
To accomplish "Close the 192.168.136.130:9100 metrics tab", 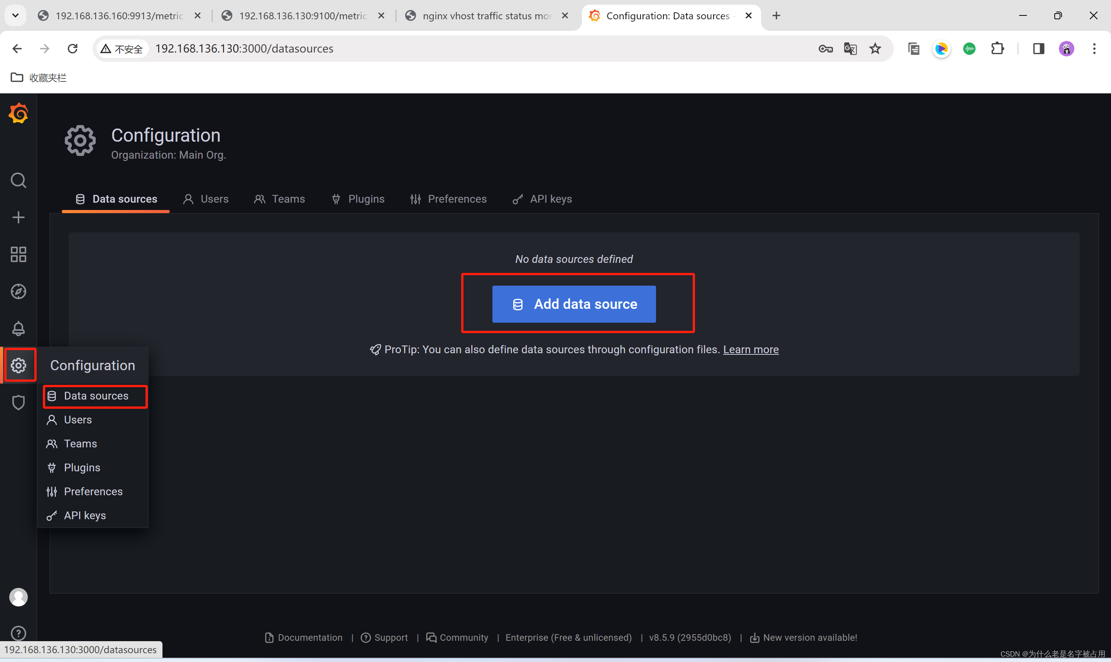I will click(381, 15).
